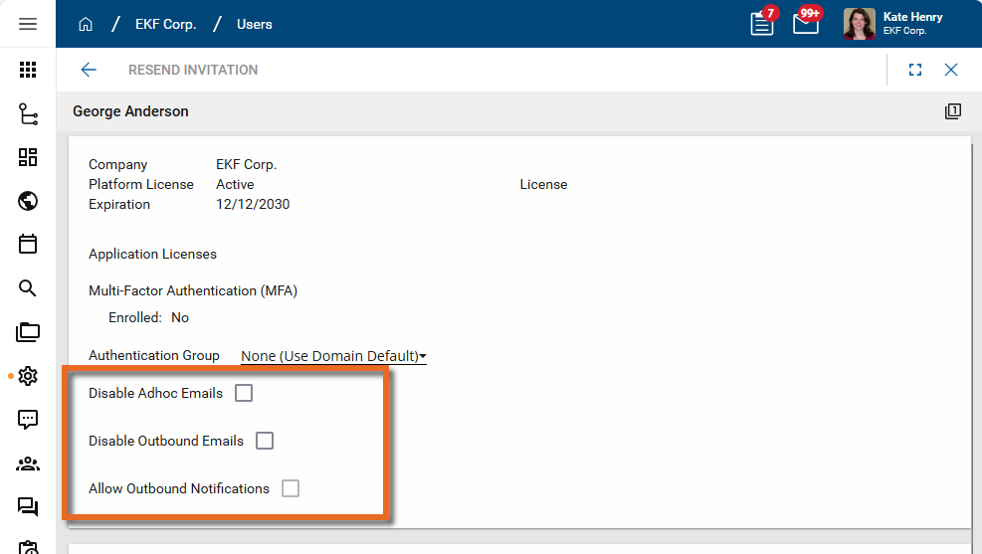Click the search magnifier icon in sidebar
The image size is (982, 554).
[x=28, y=288]
